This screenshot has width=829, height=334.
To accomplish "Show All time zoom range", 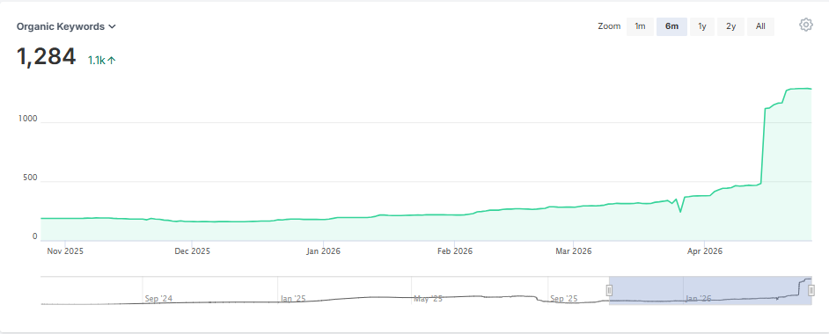I will (x=760, y=26).
